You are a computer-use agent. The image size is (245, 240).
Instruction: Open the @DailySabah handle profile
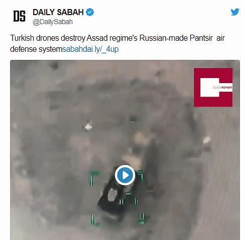53,22
